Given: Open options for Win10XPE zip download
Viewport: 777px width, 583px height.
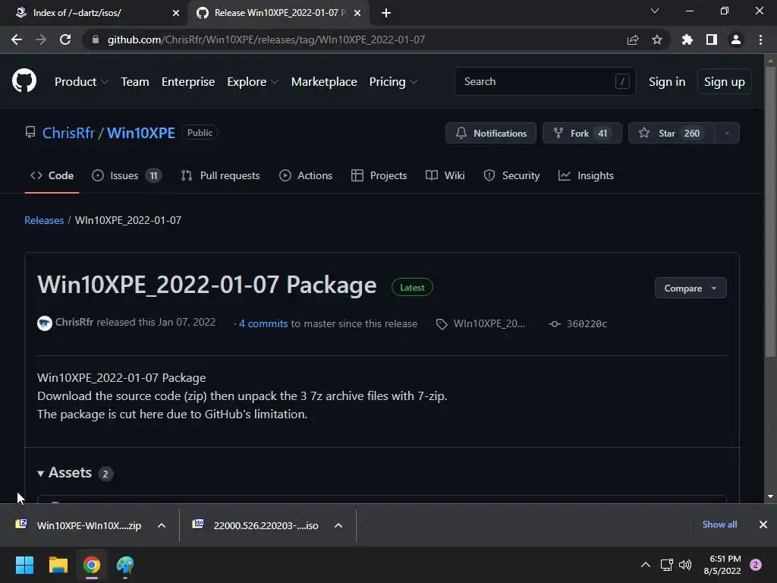Looking at the screenshot, I should tap(162, 525).
